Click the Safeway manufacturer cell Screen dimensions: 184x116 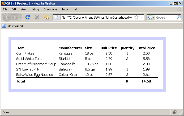(x=65, y=69)
